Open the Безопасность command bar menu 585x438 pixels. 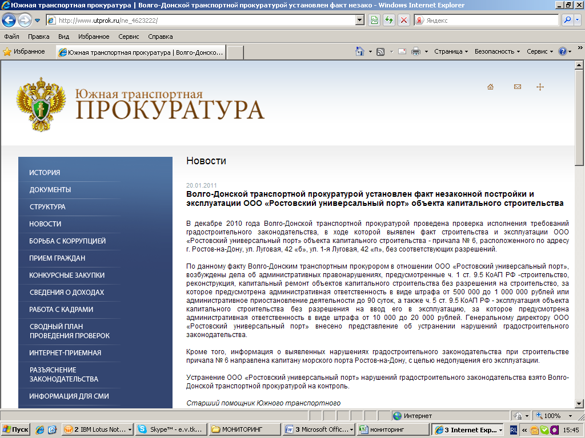tap(497, 51)
